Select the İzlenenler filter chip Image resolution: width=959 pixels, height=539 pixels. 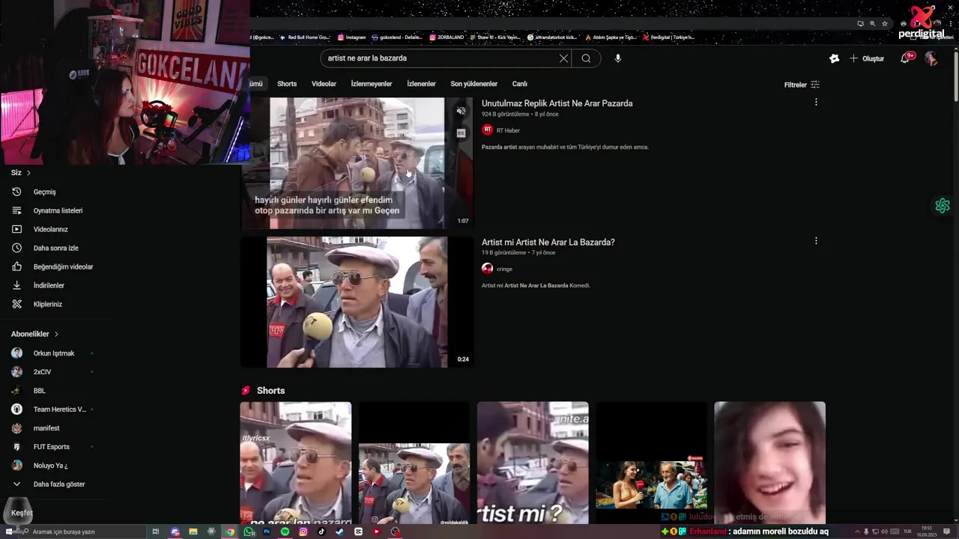[421, 84]
